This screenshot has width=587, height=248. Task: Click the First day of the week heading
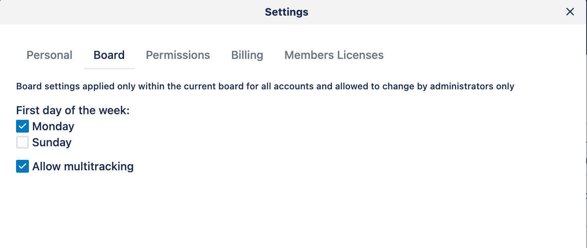72,110
